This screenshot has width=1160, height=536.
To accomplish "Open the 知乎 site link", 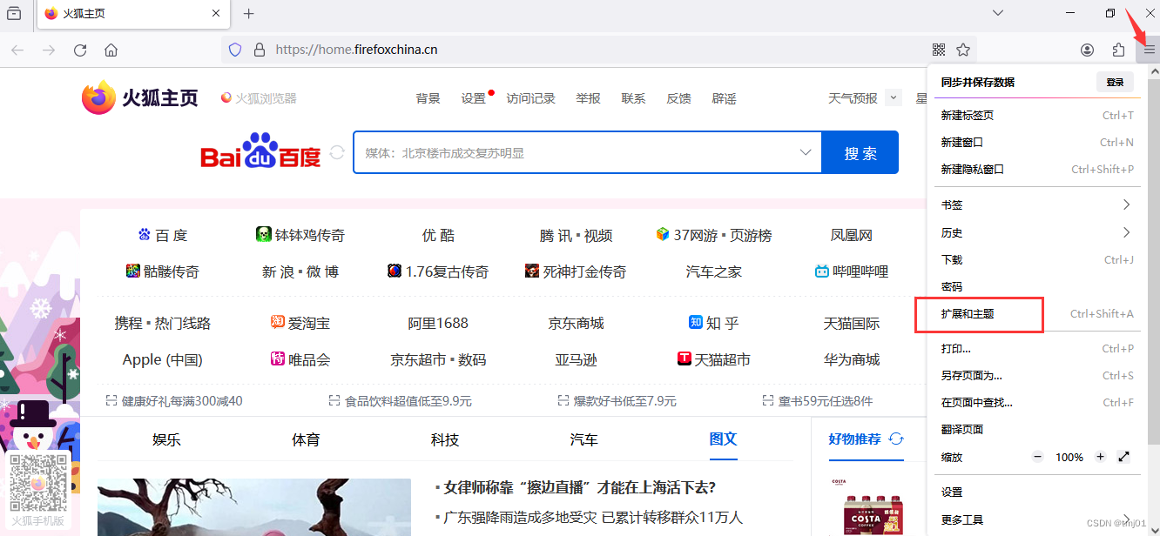I will click(713, 323).
